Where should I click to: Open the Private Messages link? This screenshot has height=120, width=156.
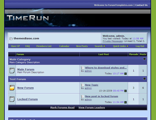tap(113, 41)
